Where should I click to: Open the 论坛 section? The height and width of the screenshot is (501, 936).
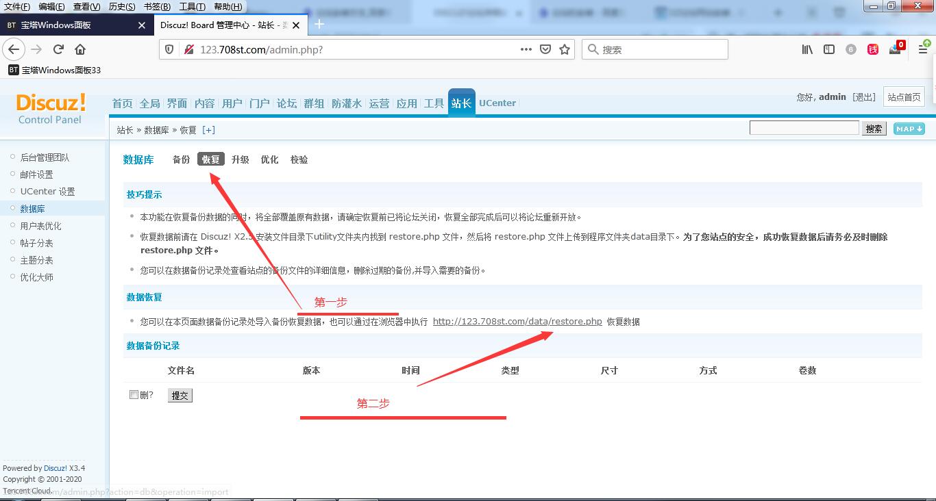click(x=287, y=103)
